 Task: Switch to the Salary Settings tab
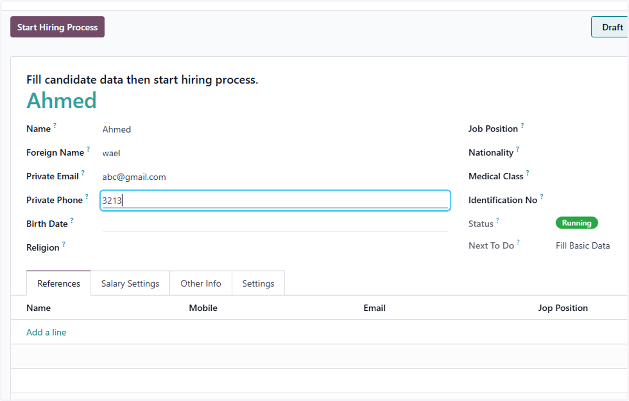(130, 284)
